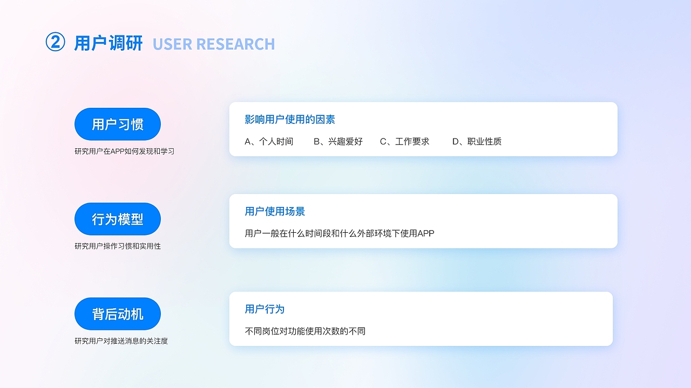Click the 用户习惯 blue pill icon
This screenshot has width=691, height=388.
tap(117, 124)
